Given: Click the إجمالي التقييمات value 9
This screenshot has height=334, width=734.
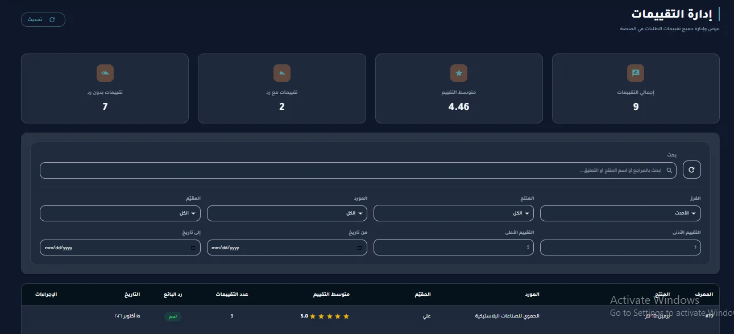Looking at the screenshot, I should click(x=636, y=106).
